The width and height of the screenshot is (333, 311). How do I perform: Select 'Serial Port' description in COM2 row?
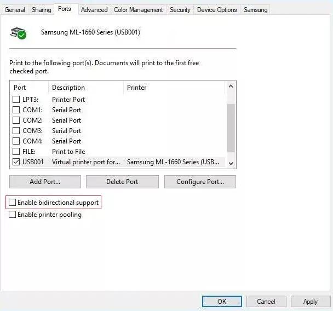(66, 120)
